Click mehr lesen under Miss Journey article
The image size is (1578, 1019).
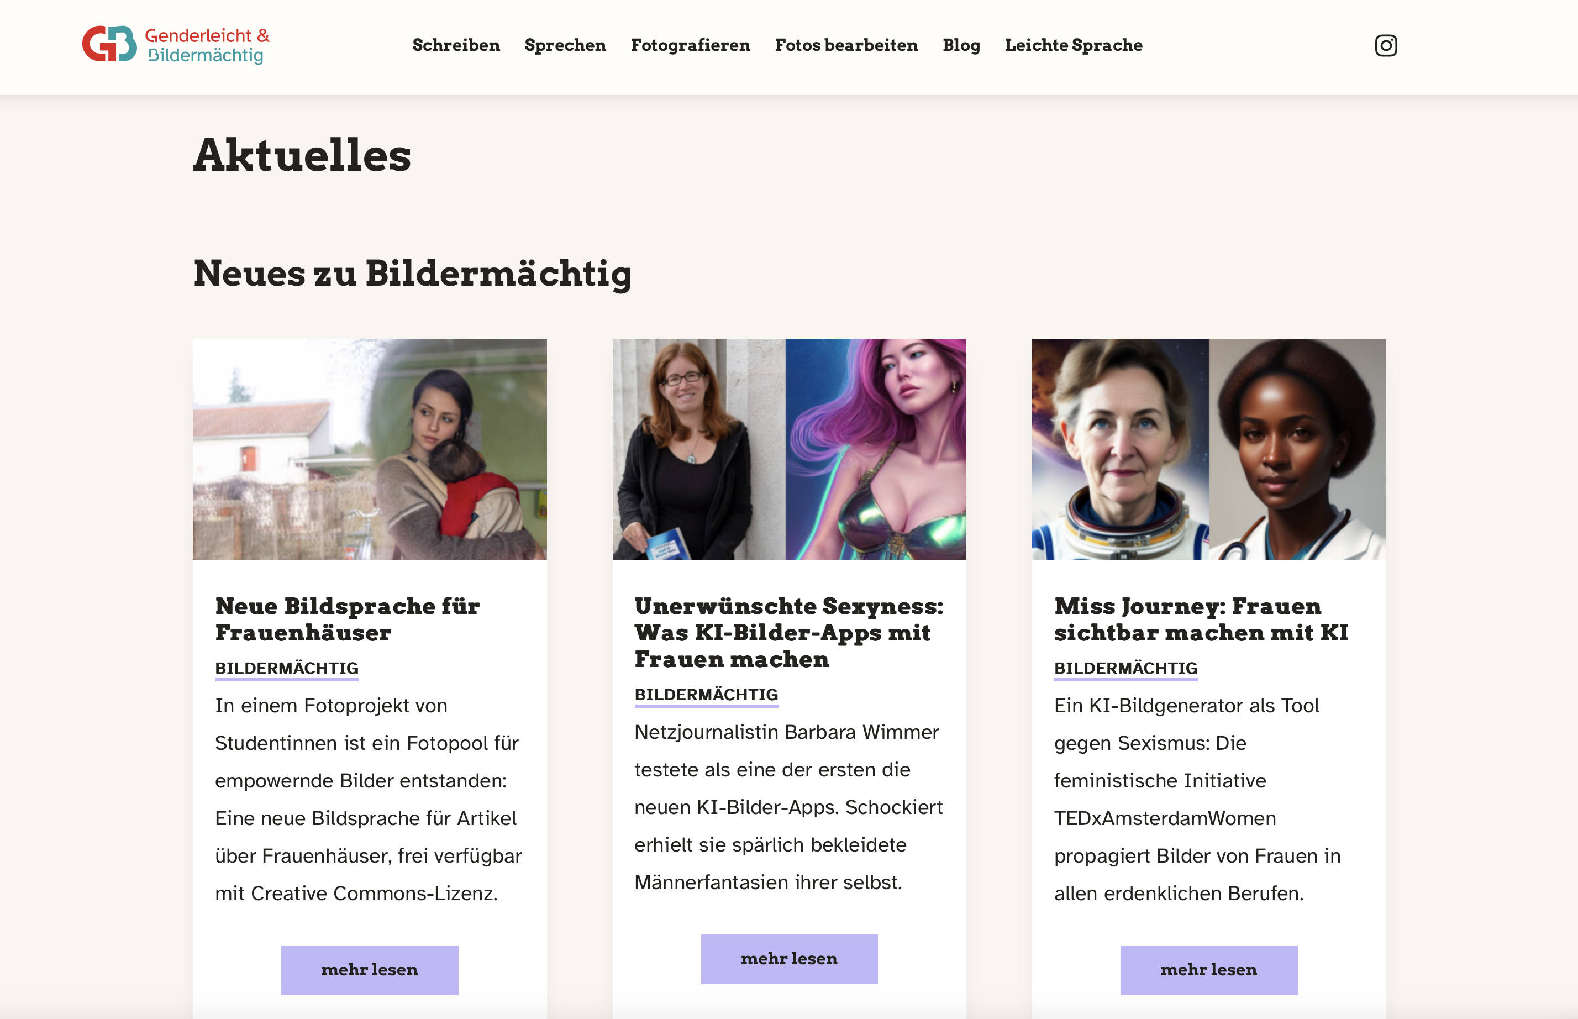coord(1208,969)
